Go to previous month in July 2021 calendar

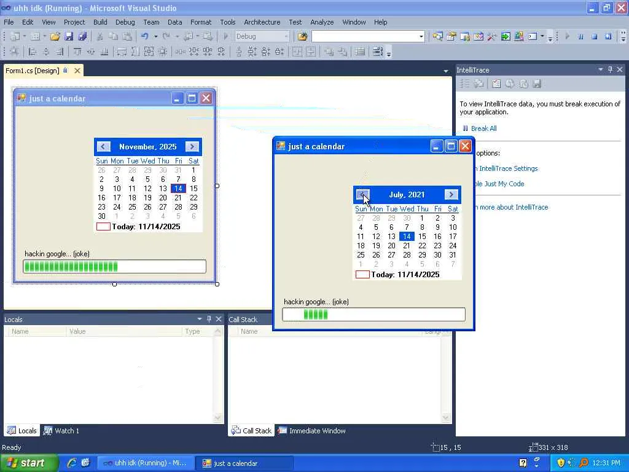[362, 195]
